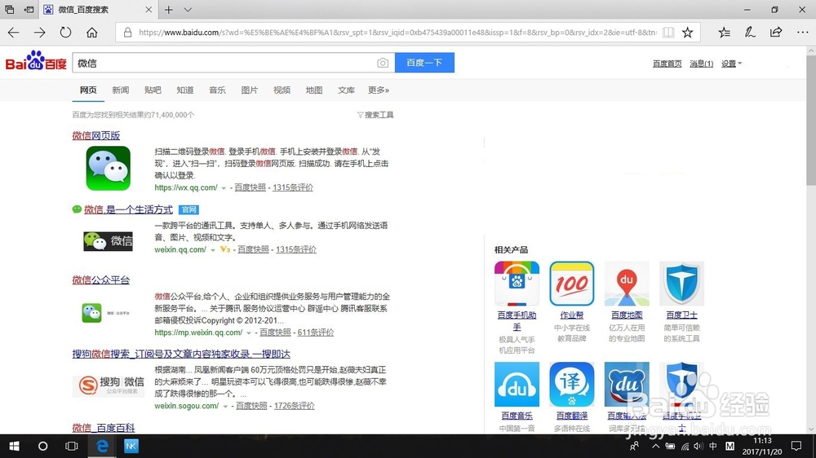This screenshot has height=458, width=816.
Task: Click the browser address bar URL
Action: tap(397, 33)
